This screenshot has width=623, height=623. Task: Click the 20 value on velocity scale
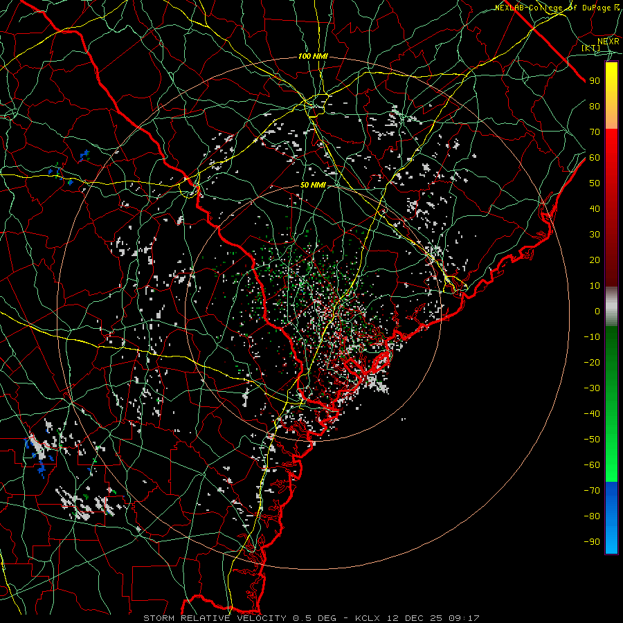point(595,260)
